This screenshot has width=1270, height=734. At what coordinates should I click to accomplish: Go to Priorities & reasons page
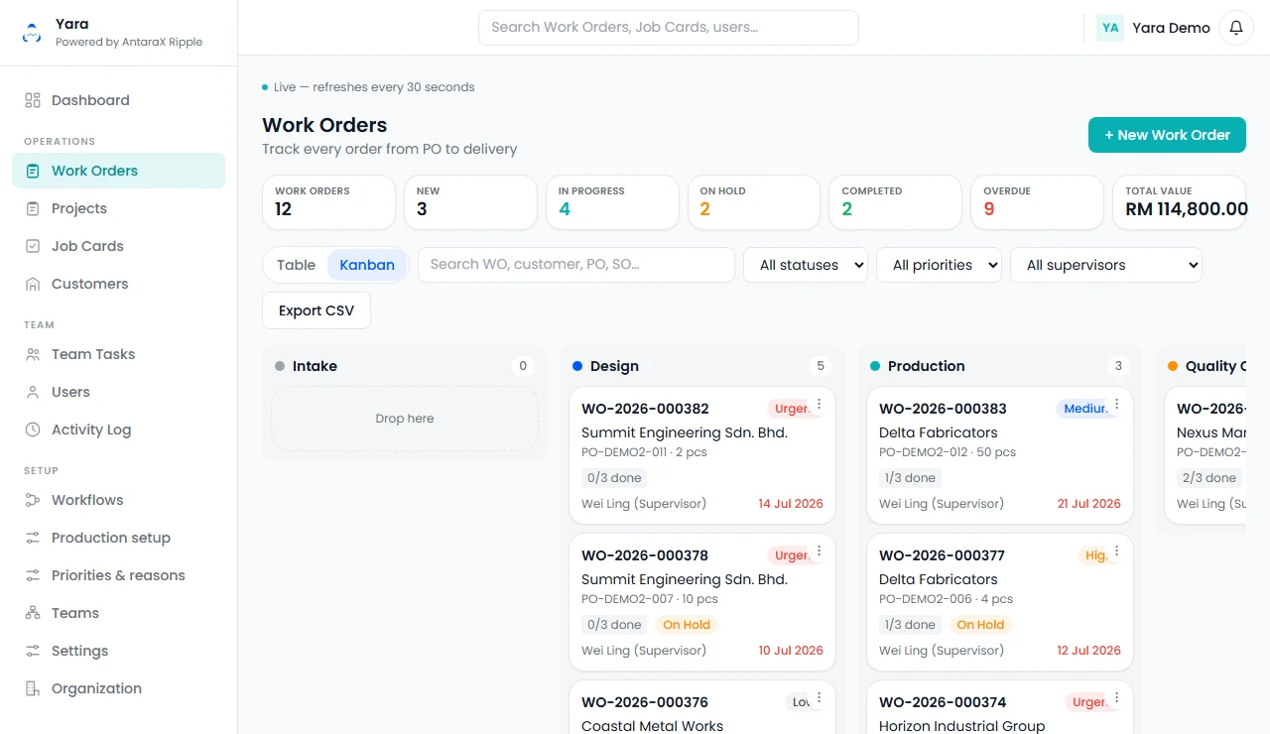[119, 575]
